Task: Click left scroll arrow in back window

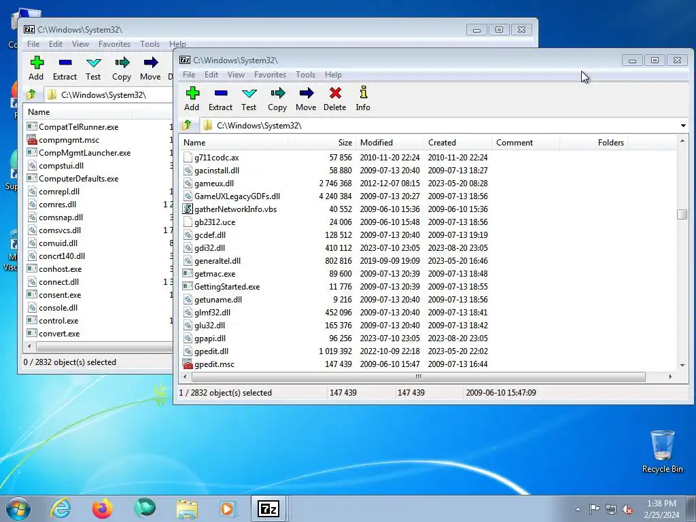Action: tap(30, 346)
